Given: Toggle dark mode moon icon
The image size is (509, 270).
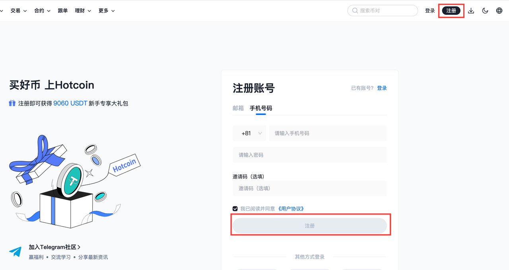Looking at the screenshot, I should coord(485,11).
